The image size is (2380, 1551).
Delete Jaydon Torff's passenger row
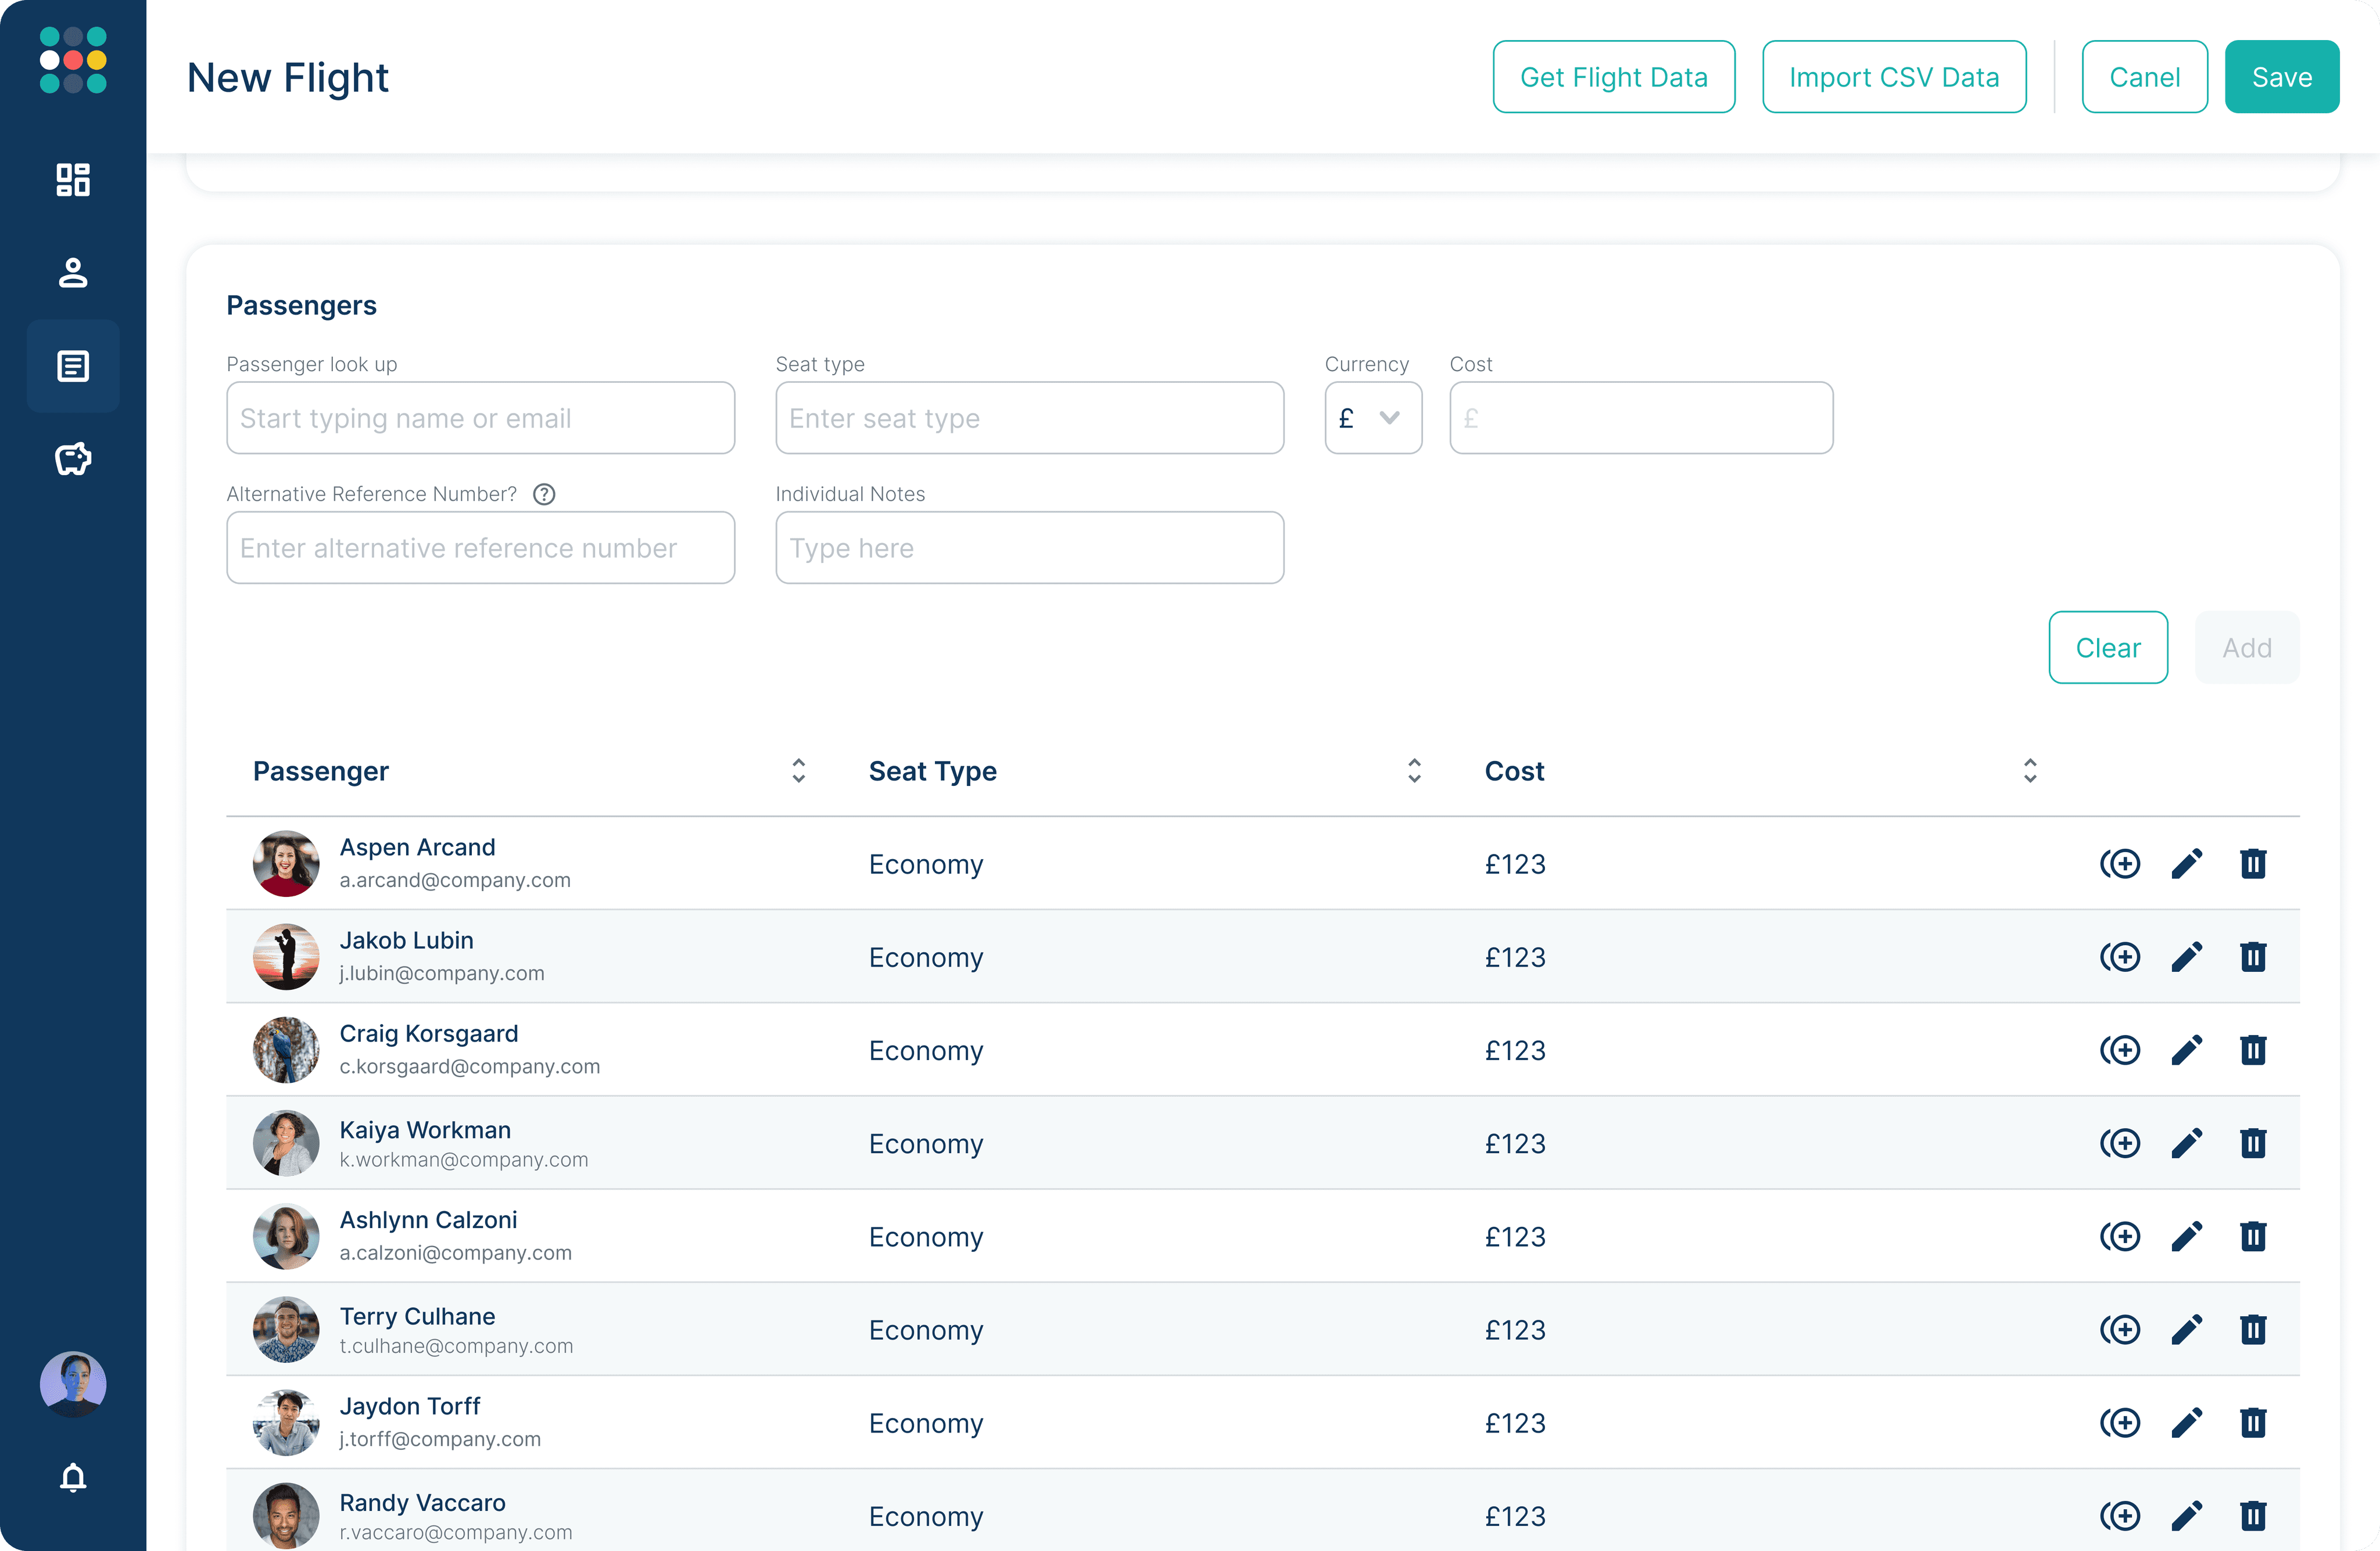[x=2252, y=1422]
